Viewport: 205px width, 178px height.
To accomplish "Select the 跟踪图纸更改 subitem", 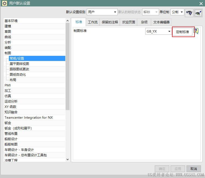I will coord(37,69).
